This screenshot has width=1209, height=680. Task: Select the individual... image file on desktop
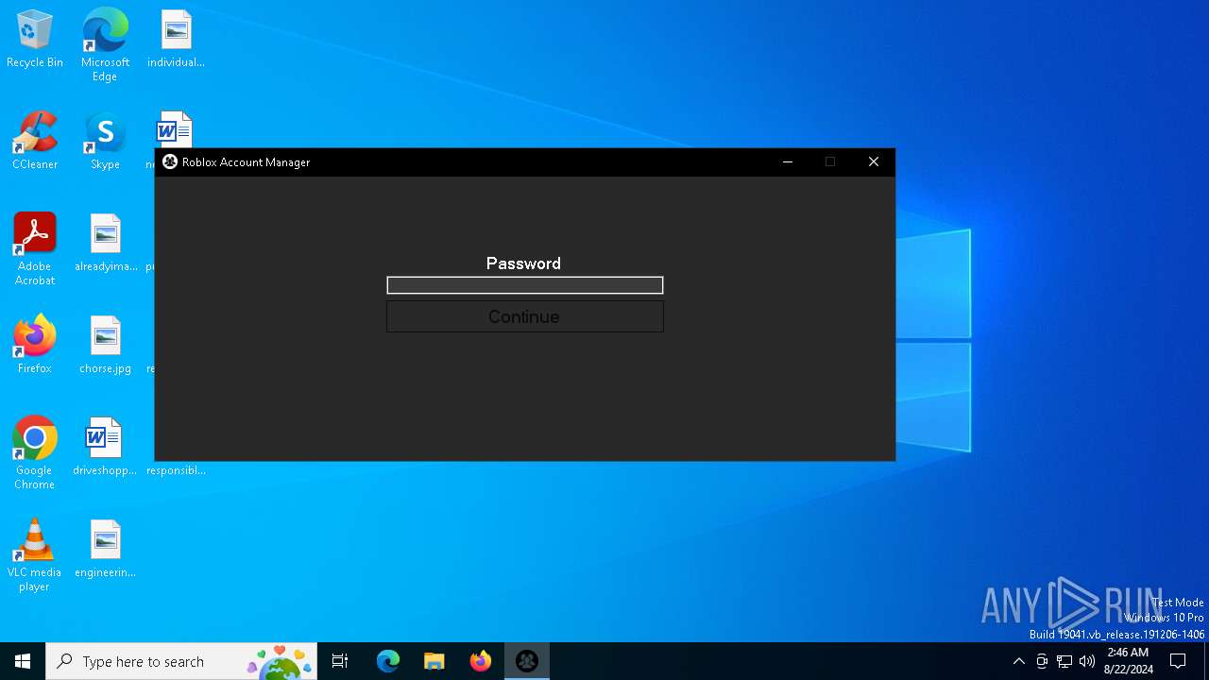[176, 40]
